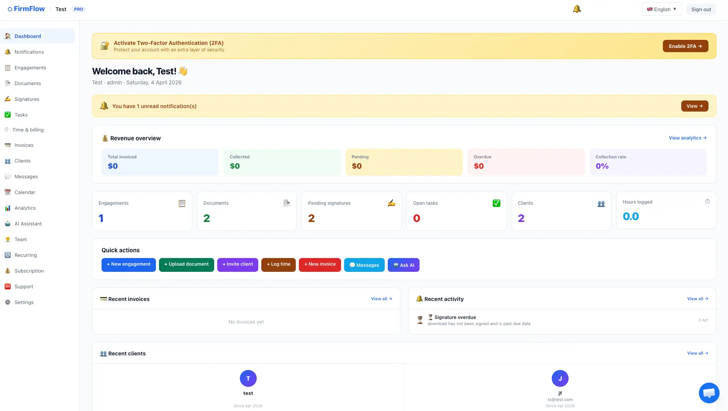Open the chat bubble at bottom right
The width and height of the screenshot is (728, 411).
coord(709,393)
